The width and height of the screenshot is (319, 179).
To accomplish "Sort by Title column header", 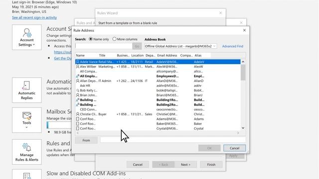I will pyautogui.click(x=102, y=55).
